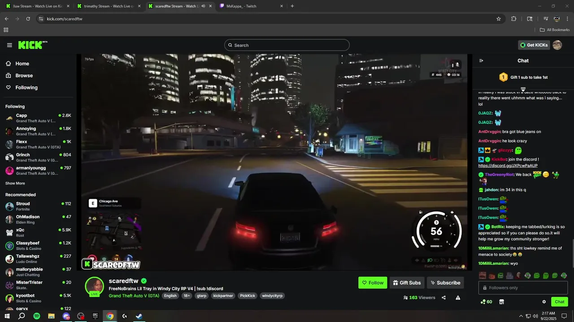Select the kickpartner tag
The width and height of the screenshot is (574, 322).
222,296
